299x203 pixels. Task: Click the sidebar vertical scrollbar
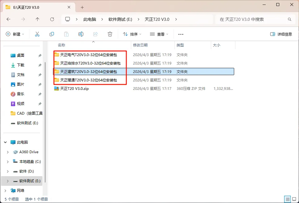pos(45,122)
